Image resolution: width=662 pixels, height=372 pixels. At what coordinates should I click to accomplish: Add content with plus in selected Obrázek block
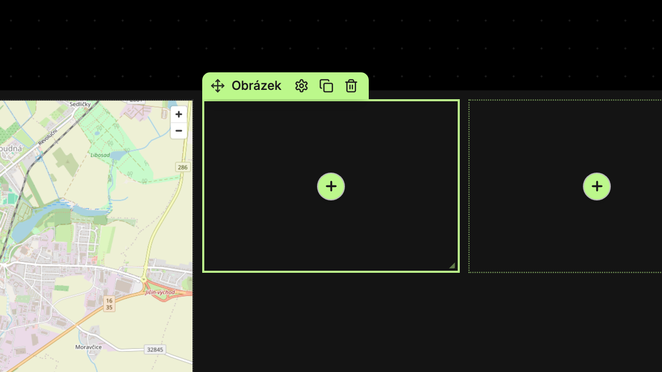coord(331,187)
